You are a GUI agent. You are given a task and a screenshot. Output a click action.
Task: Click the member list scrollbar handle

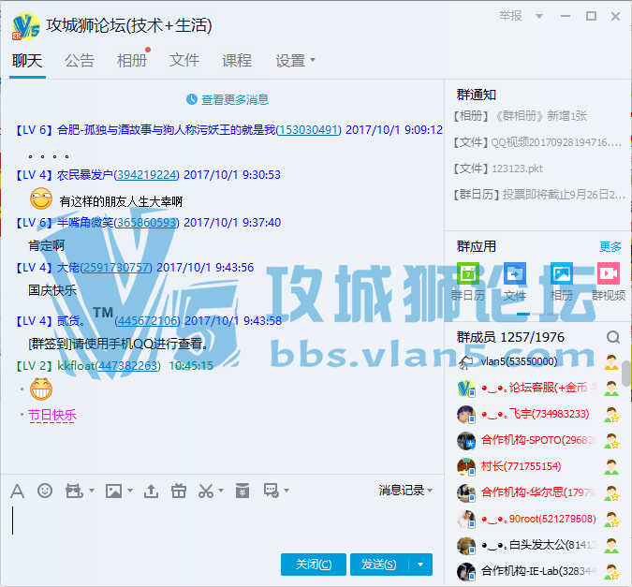point(626,374)
